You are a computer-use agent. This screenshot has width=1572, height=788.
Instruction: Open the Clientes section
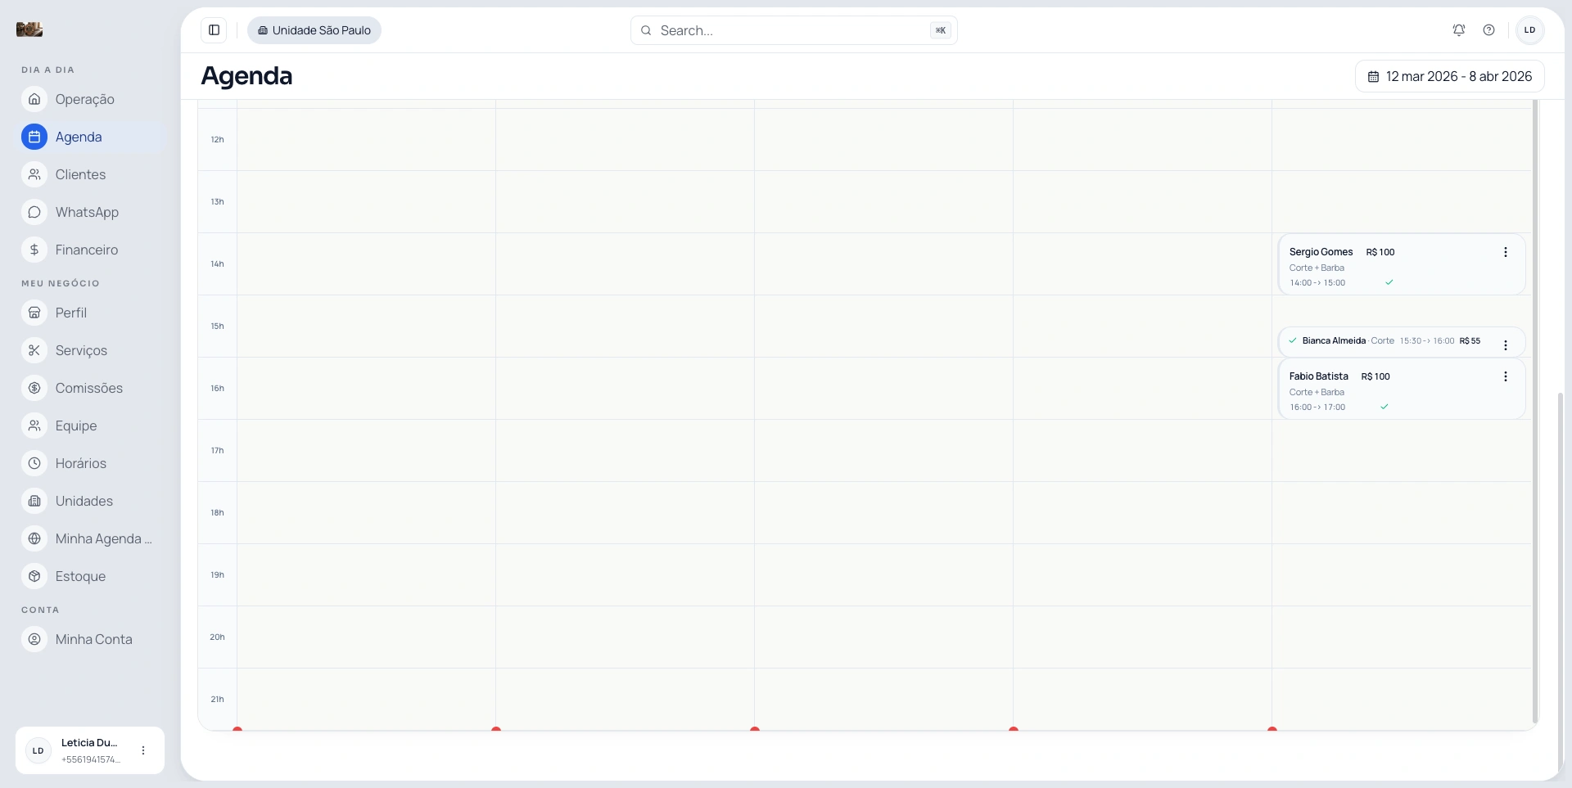point(80,174)
